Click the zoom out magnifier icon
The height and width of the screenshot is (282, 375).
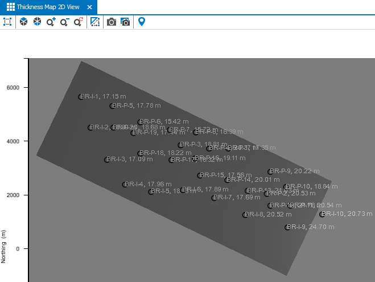click(64, 22)
